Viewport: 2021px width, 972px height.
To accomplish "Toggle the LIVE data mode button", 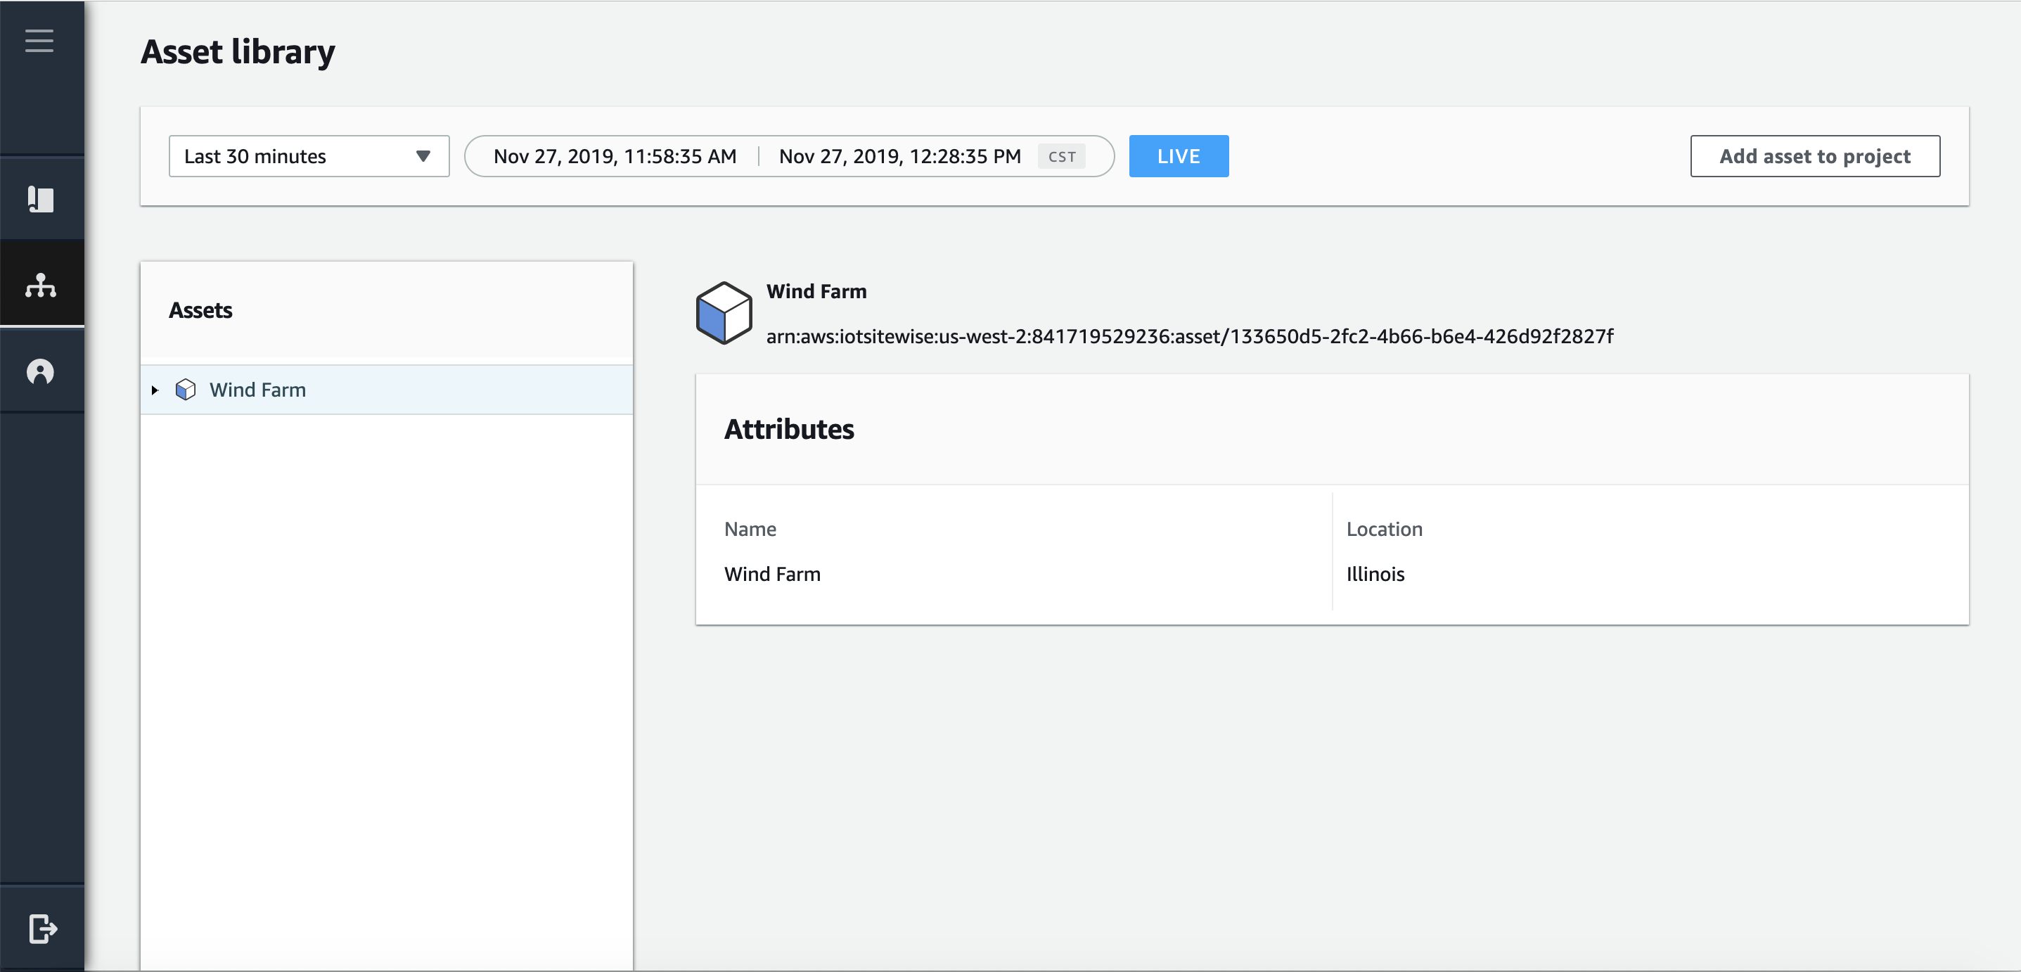I will point(1178,156).
